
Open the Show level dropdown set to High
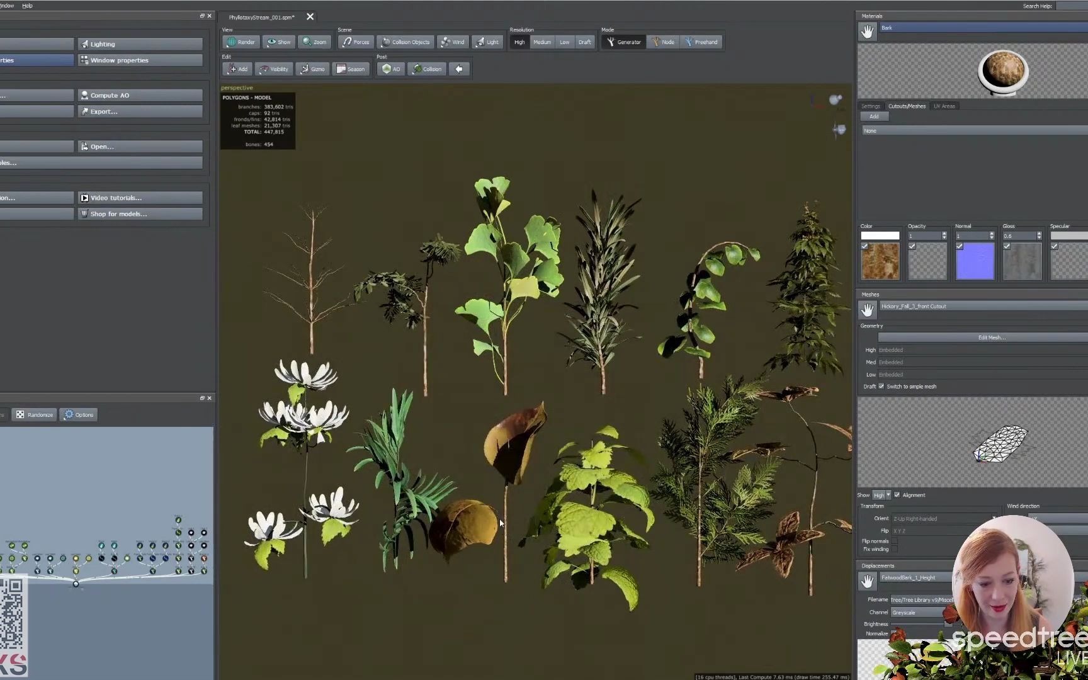880,495
